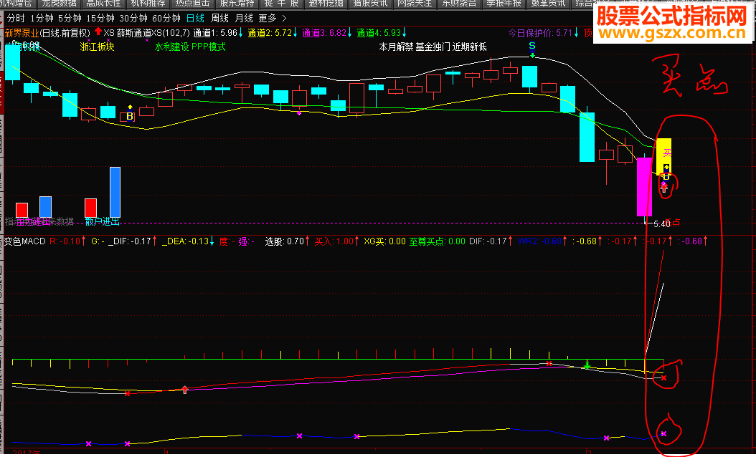Viewport: 756px width, 457px height.
Task: Open the 水利建设 concept tag
Action: (x=171, y=47)
